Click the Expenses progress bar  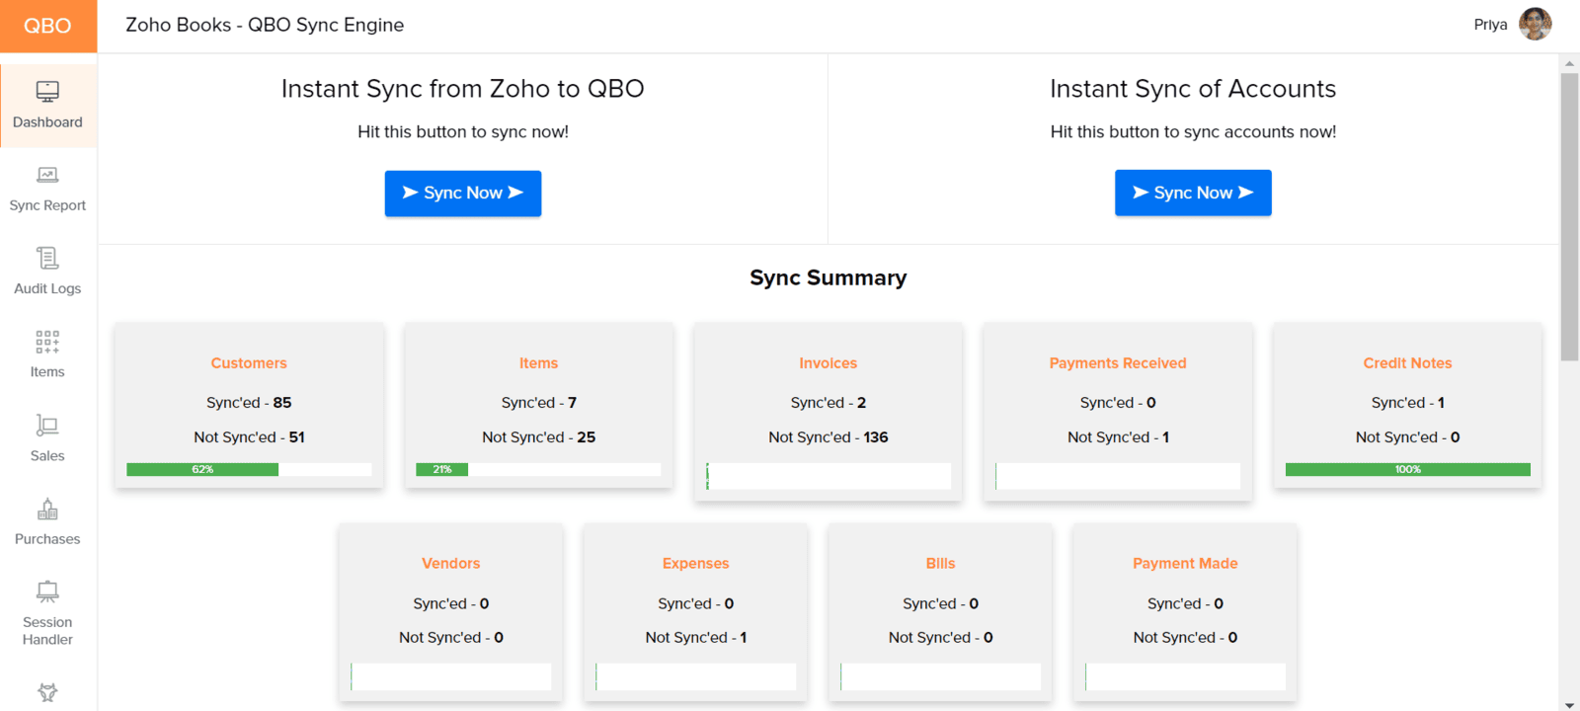(x=696, y=676)
